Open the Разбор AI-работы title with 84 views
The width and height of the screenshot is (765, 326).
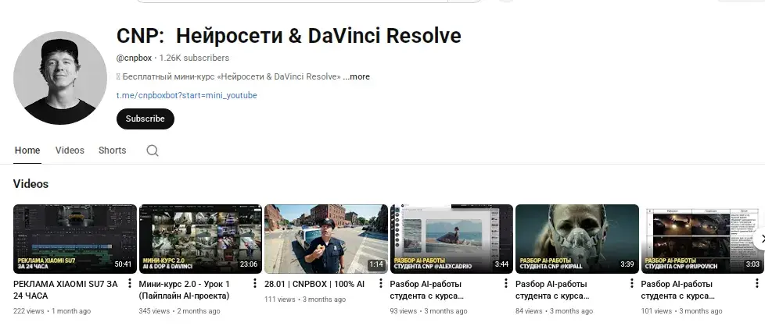point(551,289)
